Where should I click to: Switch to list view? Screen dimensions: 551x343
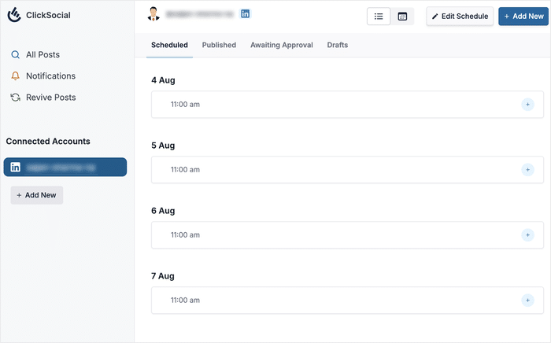[x=379, y=17]
